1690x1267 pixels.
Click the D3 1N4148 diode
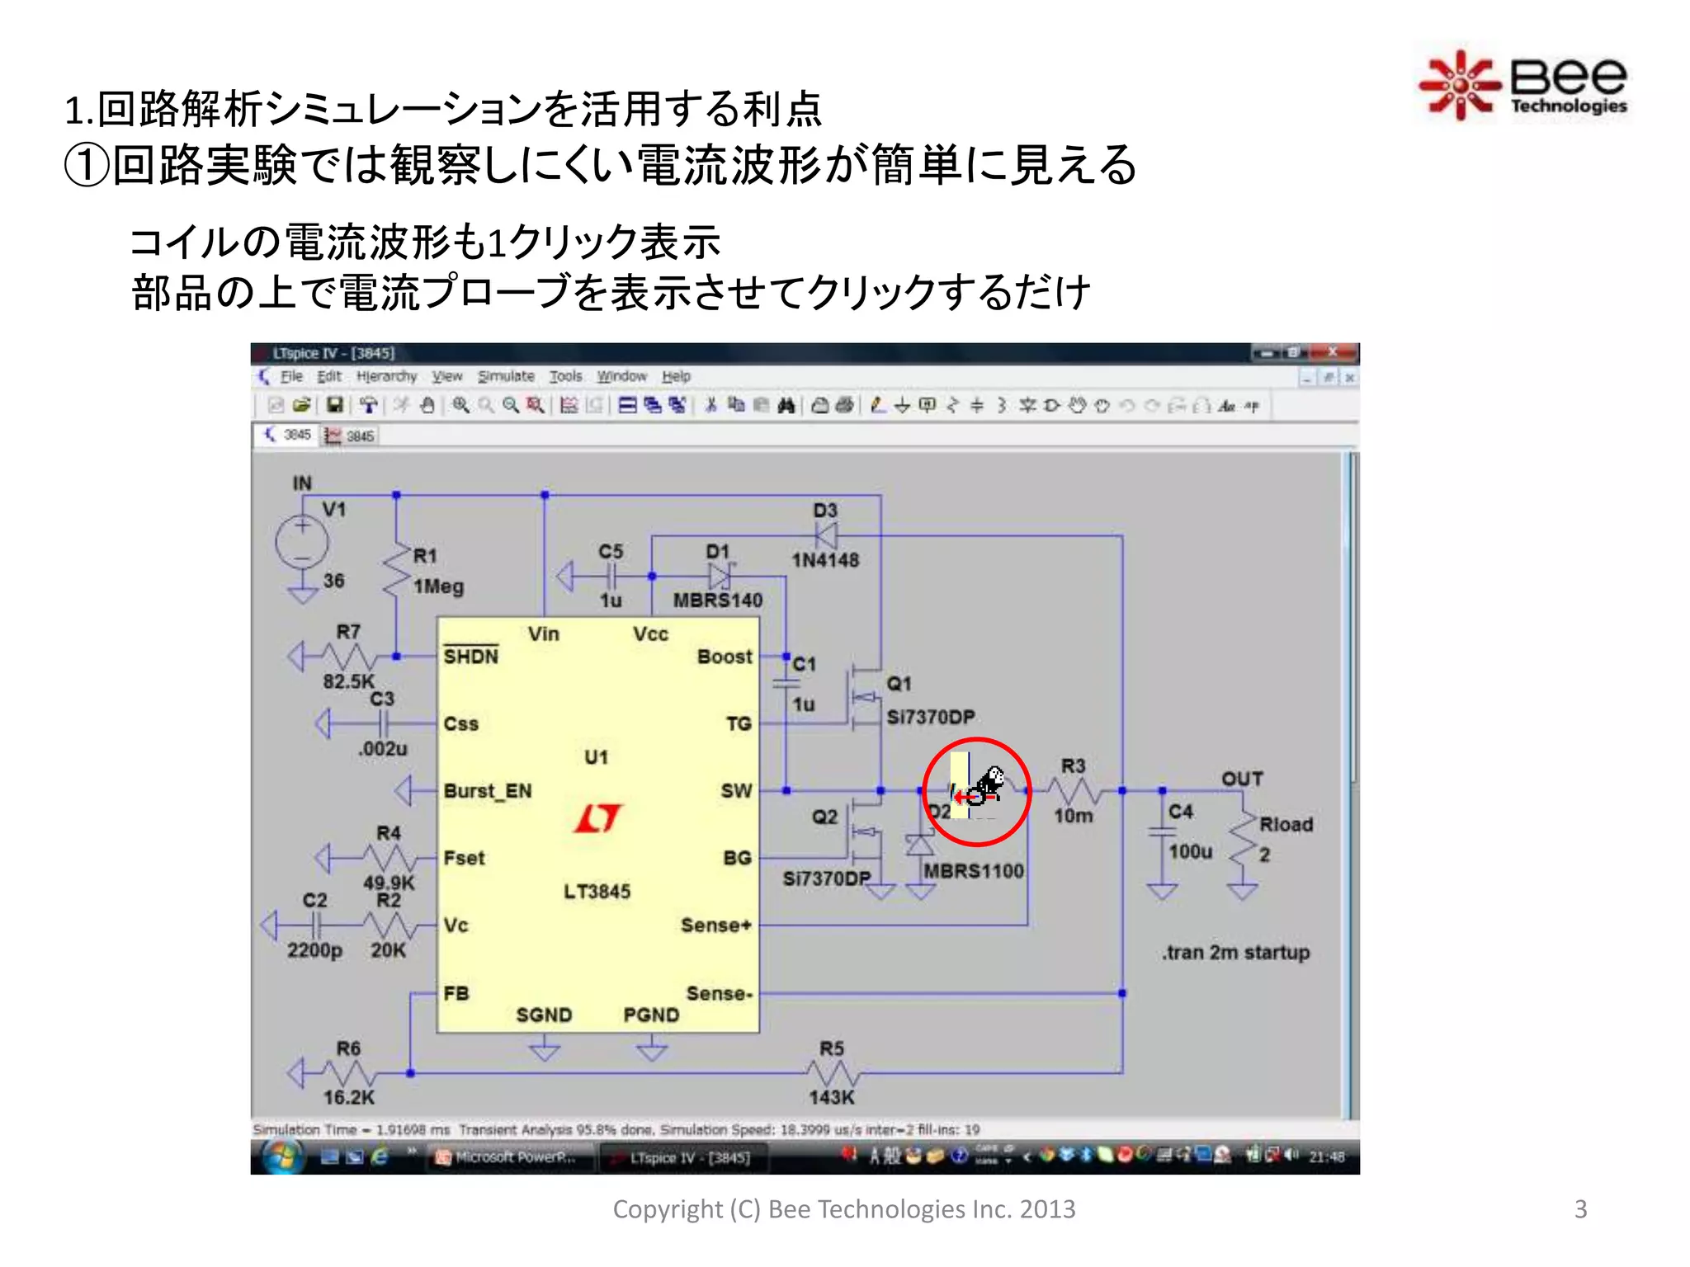825,536
